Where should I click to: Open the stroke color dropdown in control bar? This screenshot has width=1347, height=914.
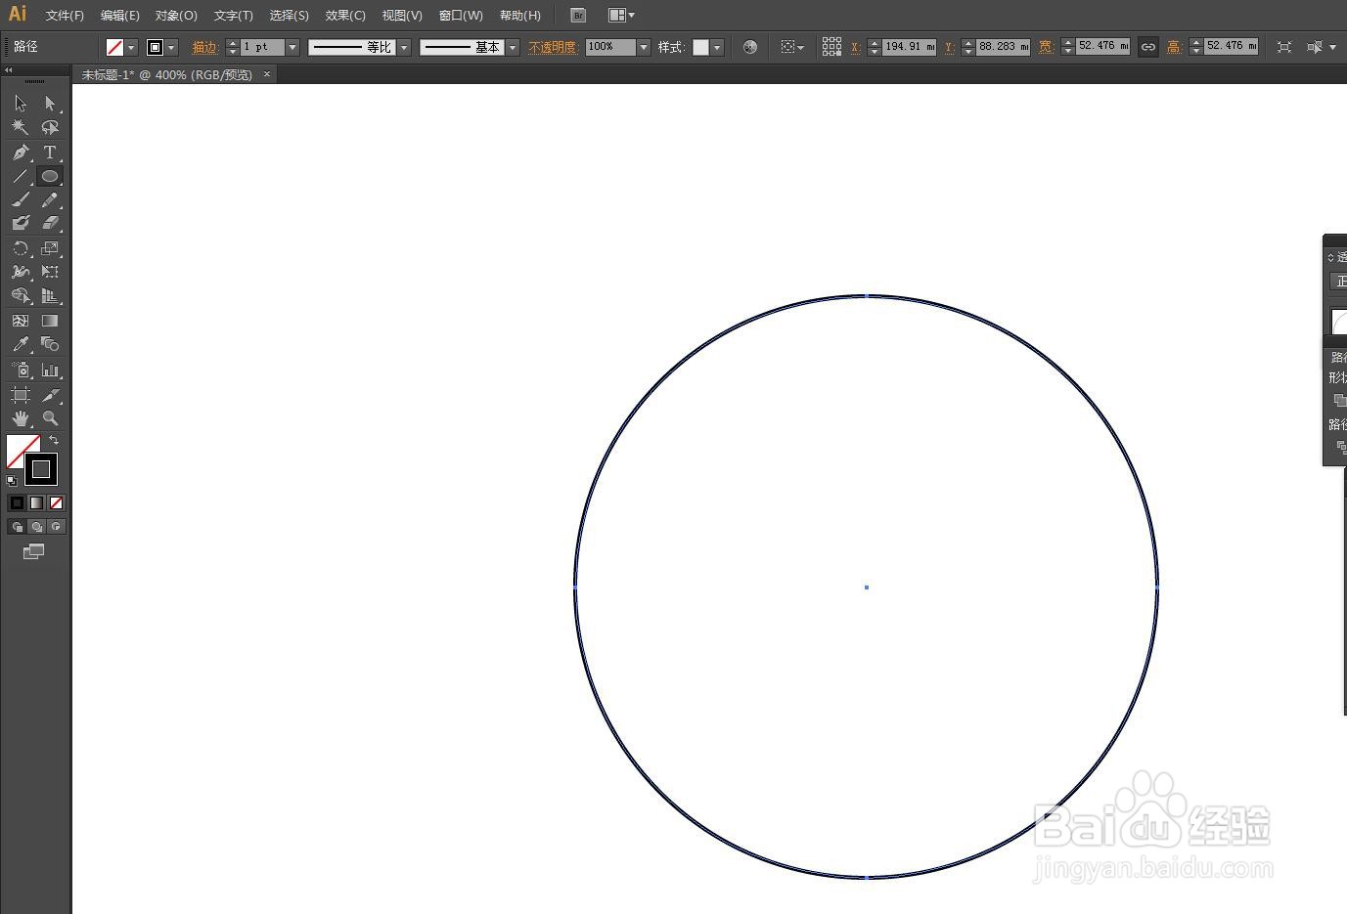click(x=172, y=47)
